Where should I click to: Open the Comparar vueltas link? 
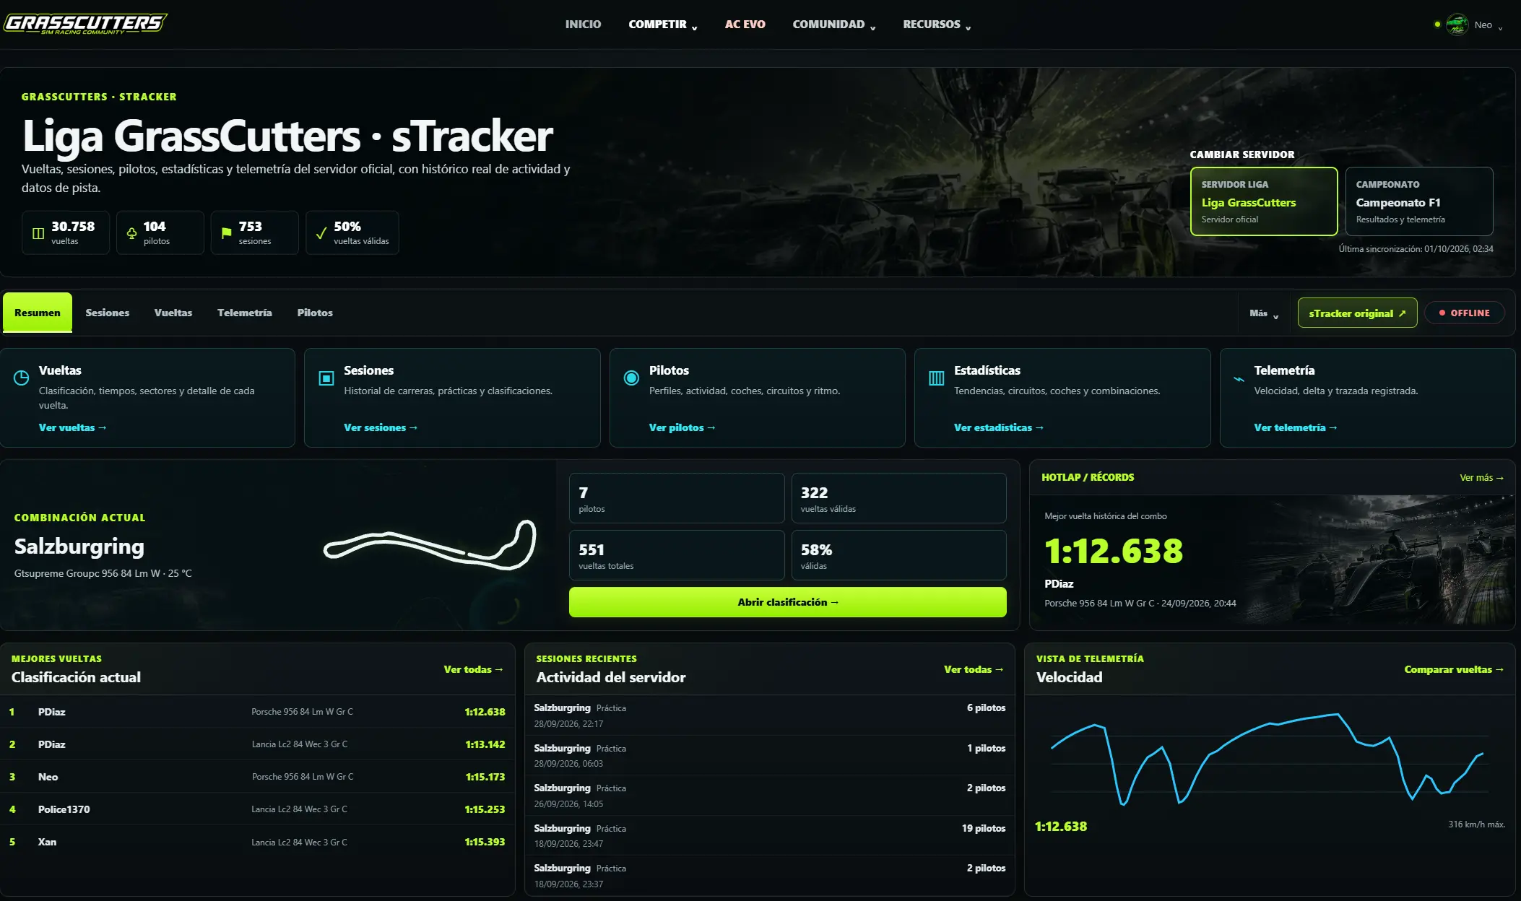(1454, 669)
